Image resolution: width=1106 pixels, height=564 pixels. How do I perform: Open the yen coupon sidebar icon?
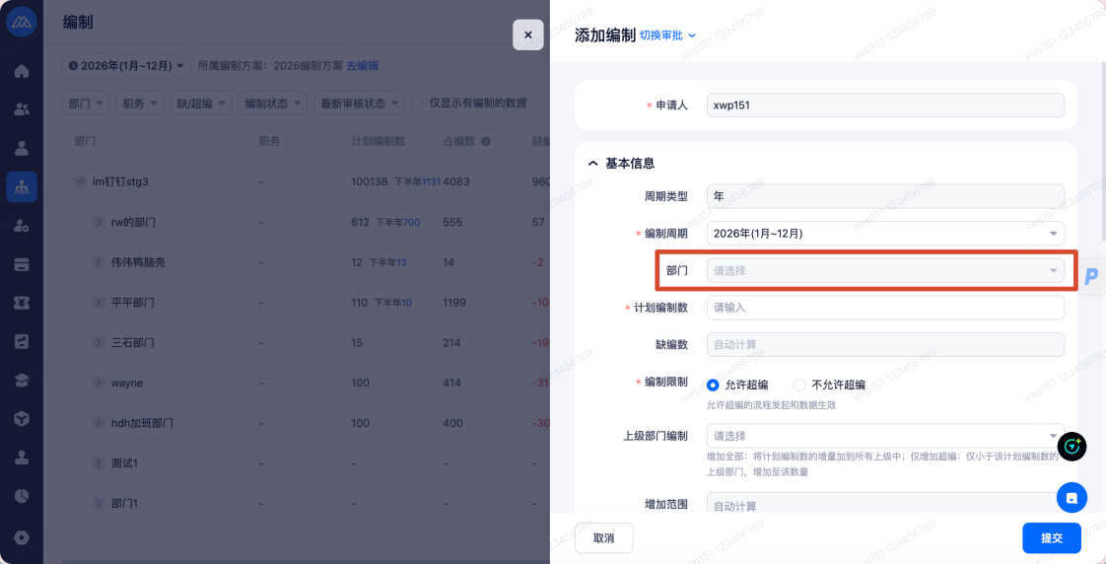pos(21,303)
